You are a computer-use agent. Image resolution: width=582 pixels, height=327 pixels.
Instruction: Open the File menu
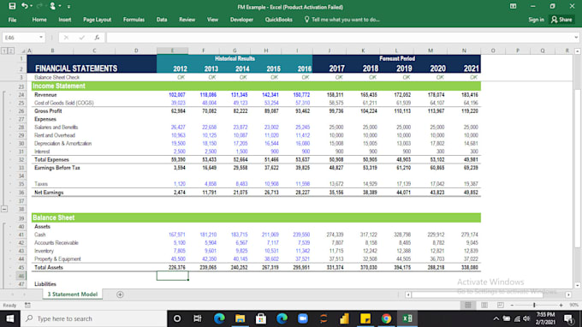(12, 20)
